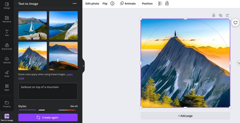Image resolution: width=240 pixels, height=123 pixels.
Task: Click the Styles heading text
Action: coord(22,106)
